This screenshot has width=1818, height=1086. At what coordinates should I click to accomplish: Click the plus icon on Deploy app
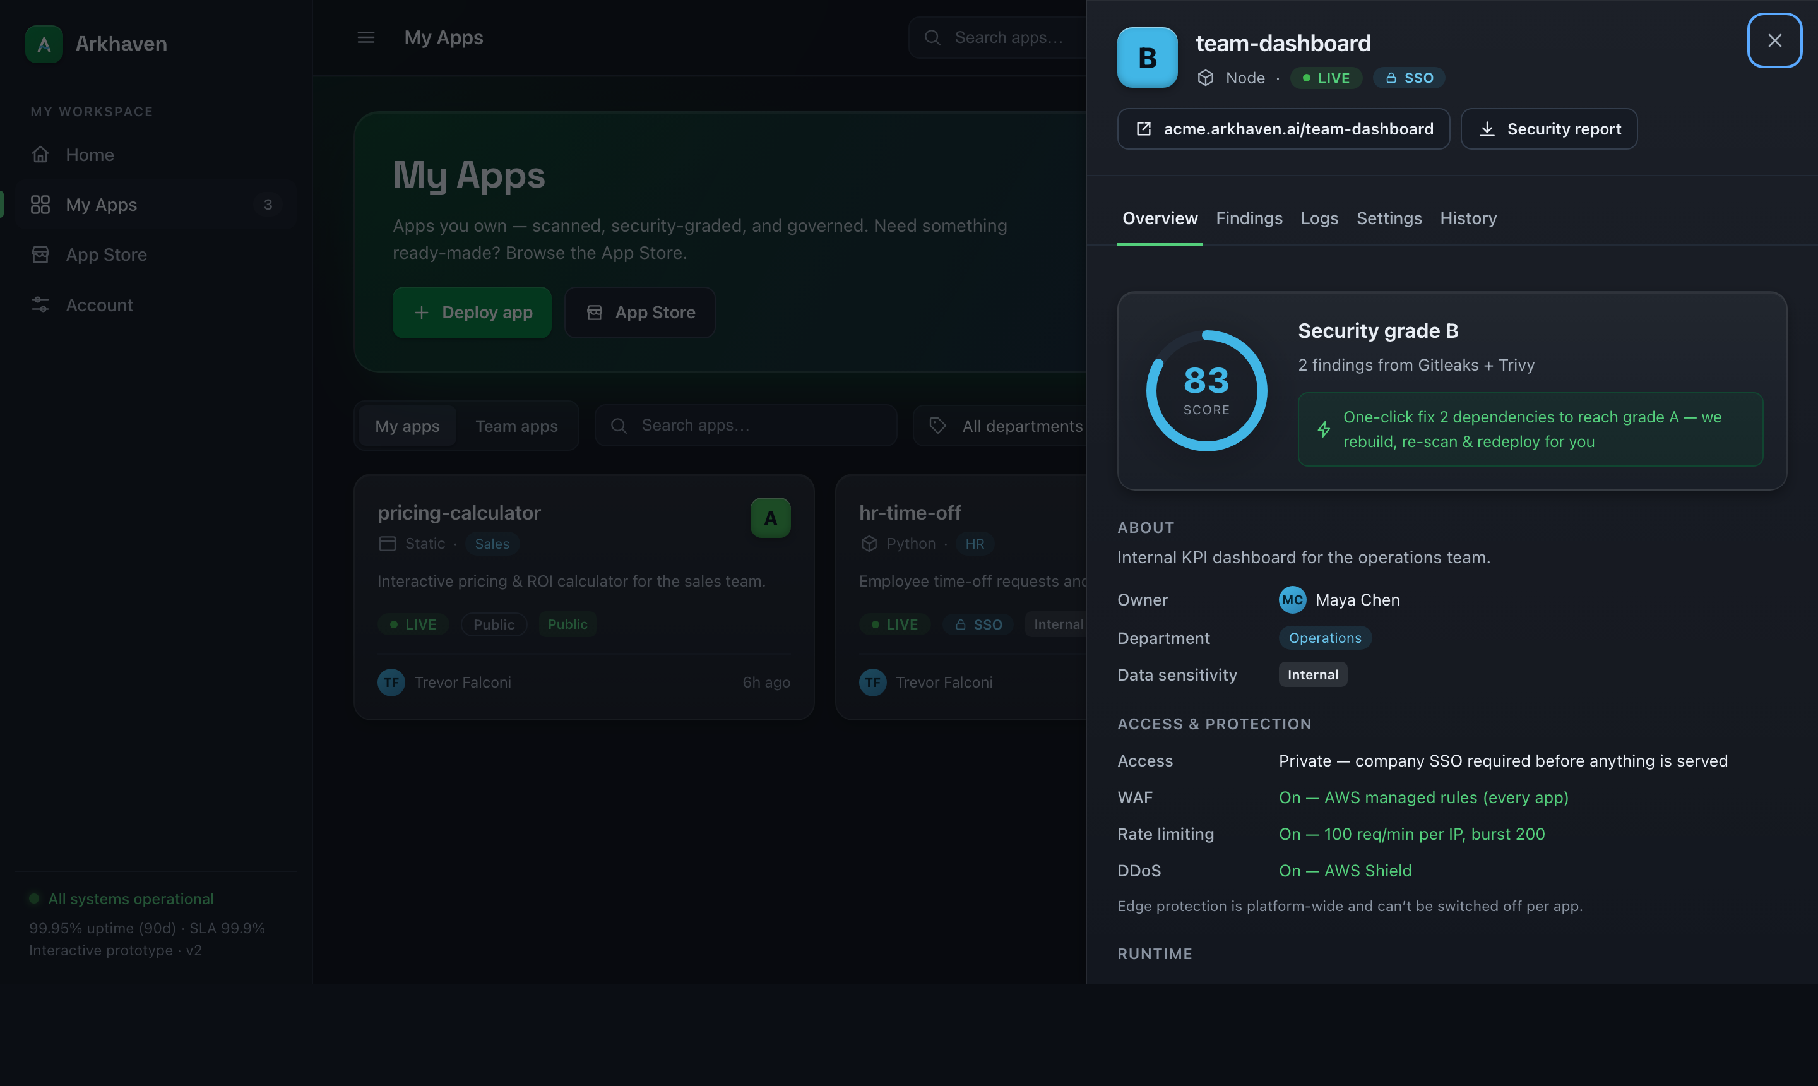422,313
